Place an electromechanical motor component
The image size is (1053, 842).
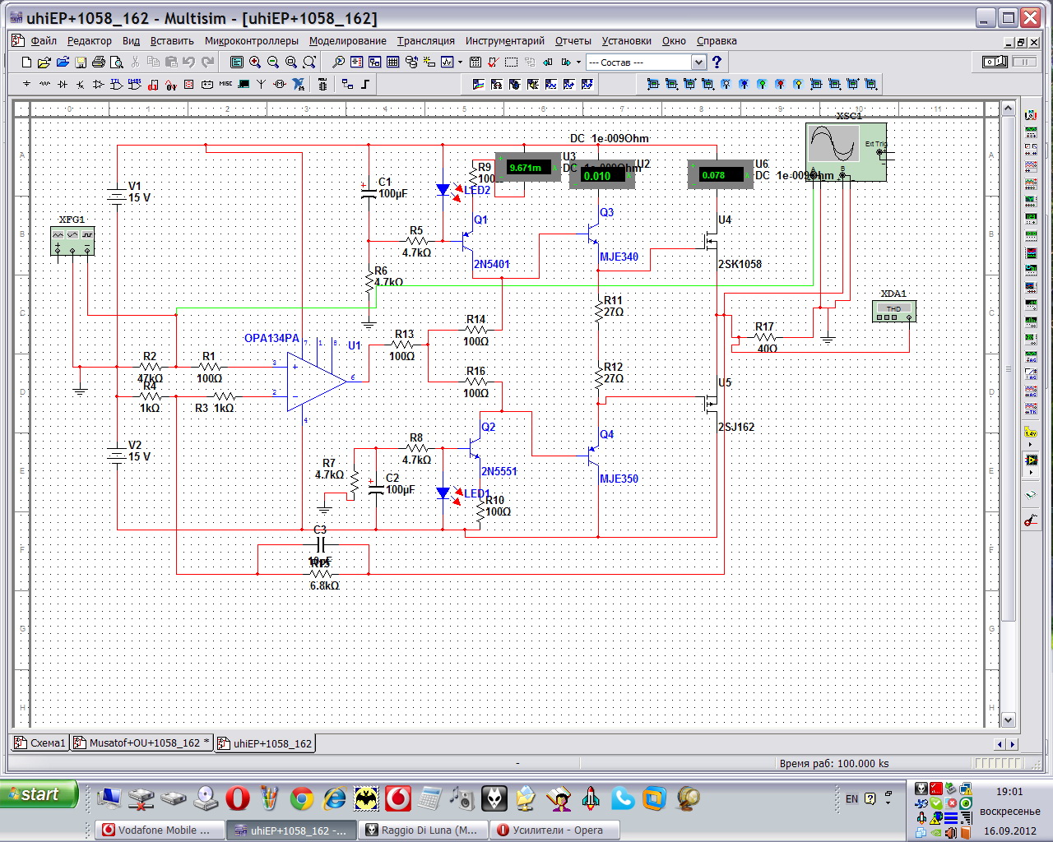click(280, 84)
